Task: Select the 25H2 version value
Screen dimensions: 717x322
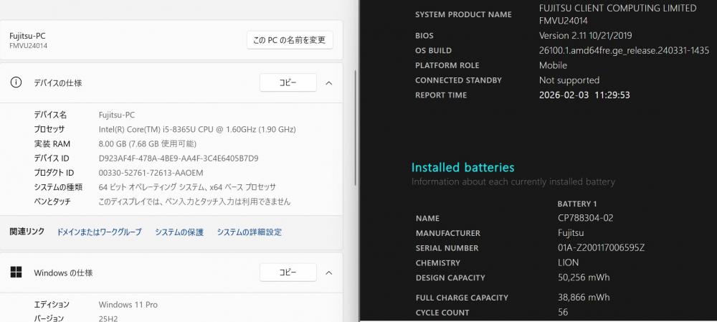Action: (108, 318)
